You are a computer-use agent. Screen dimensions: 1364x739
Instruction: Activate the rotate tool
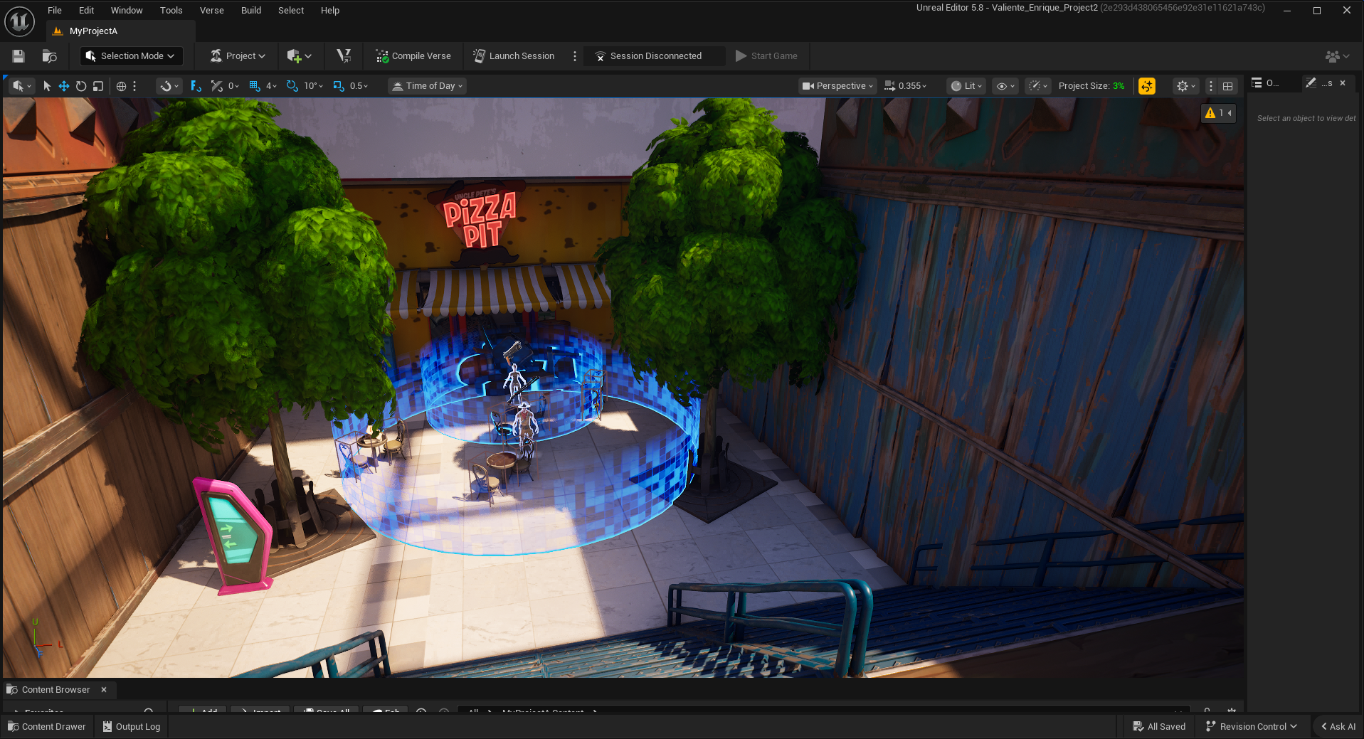tap(81, 86)
